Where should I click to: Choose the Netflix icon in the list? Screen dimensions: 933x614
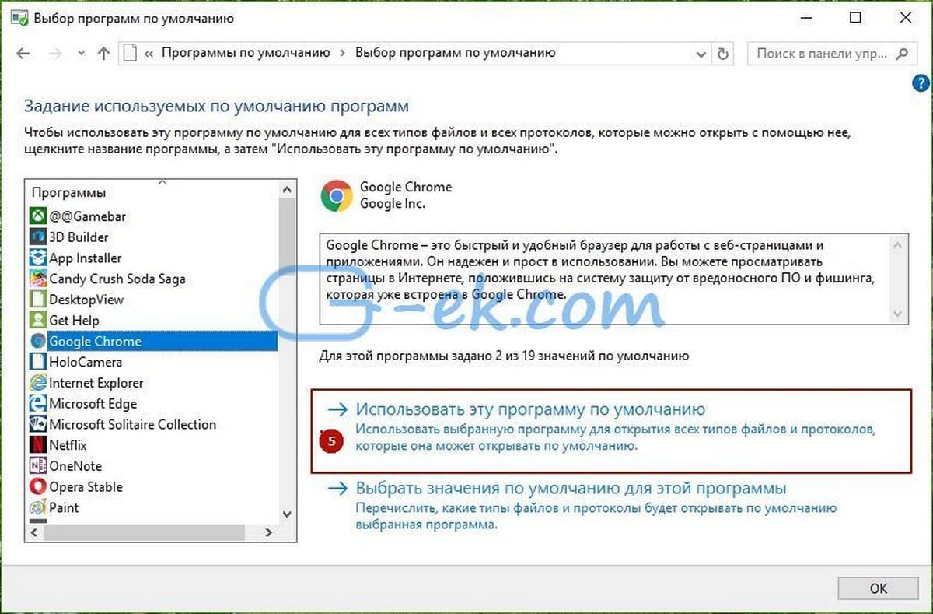click(x=37, y=445)
